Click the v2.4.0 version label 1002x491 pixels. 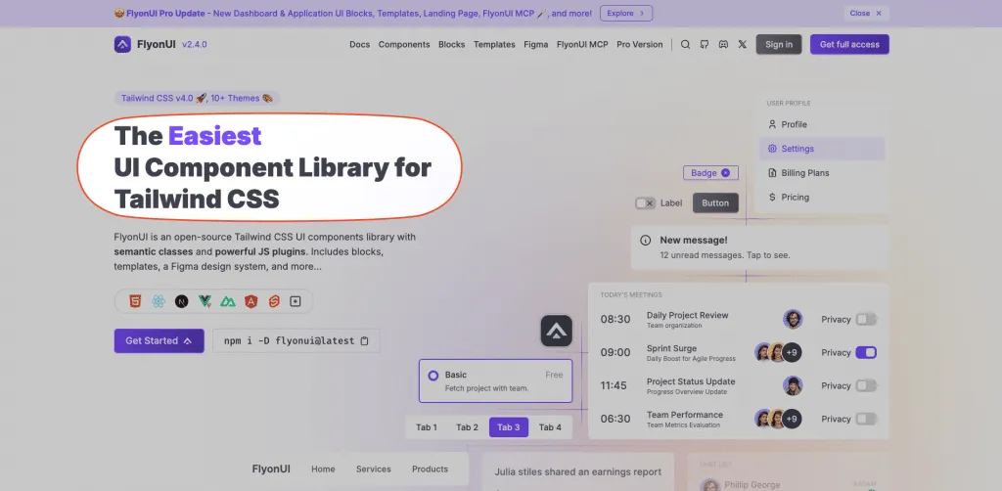pos(195,45)
